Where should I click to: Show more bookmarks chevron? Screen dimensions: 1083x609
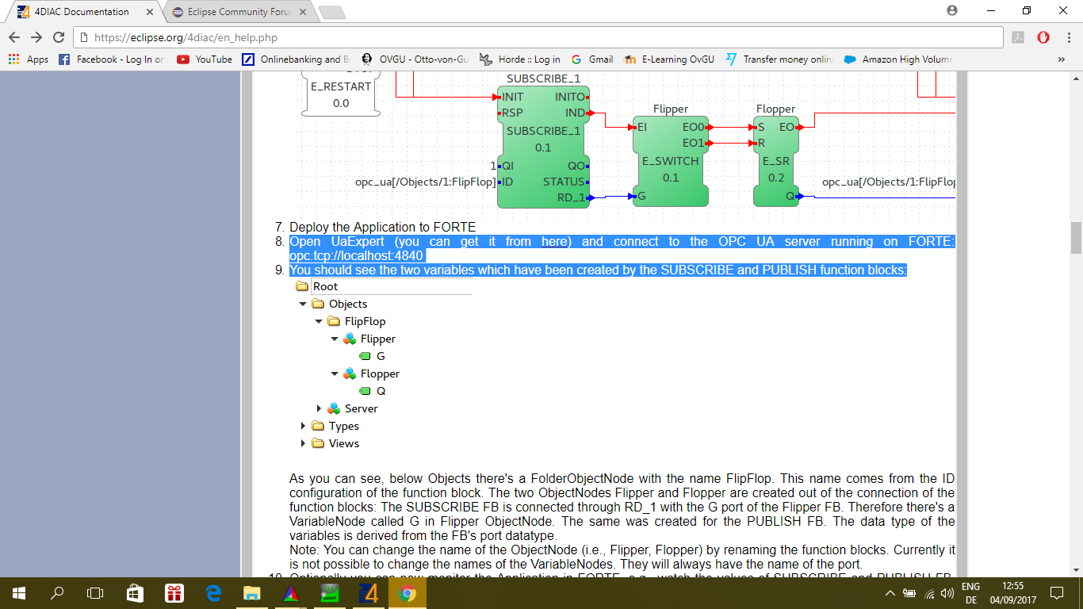point(1062,59)
